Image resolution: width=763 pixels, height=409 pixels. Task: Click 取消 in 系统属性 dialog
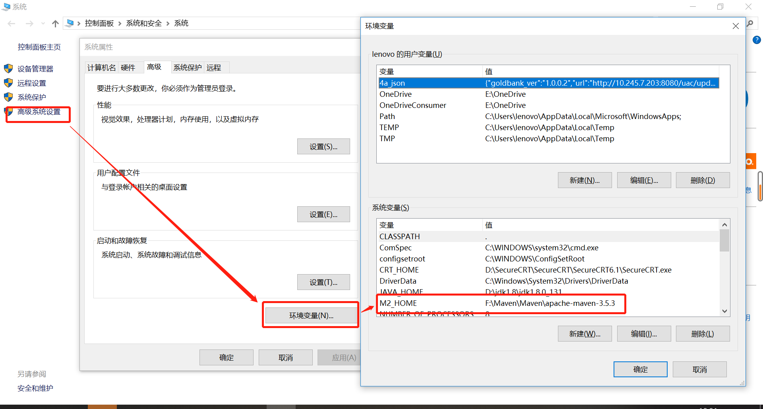click(286, 357)
